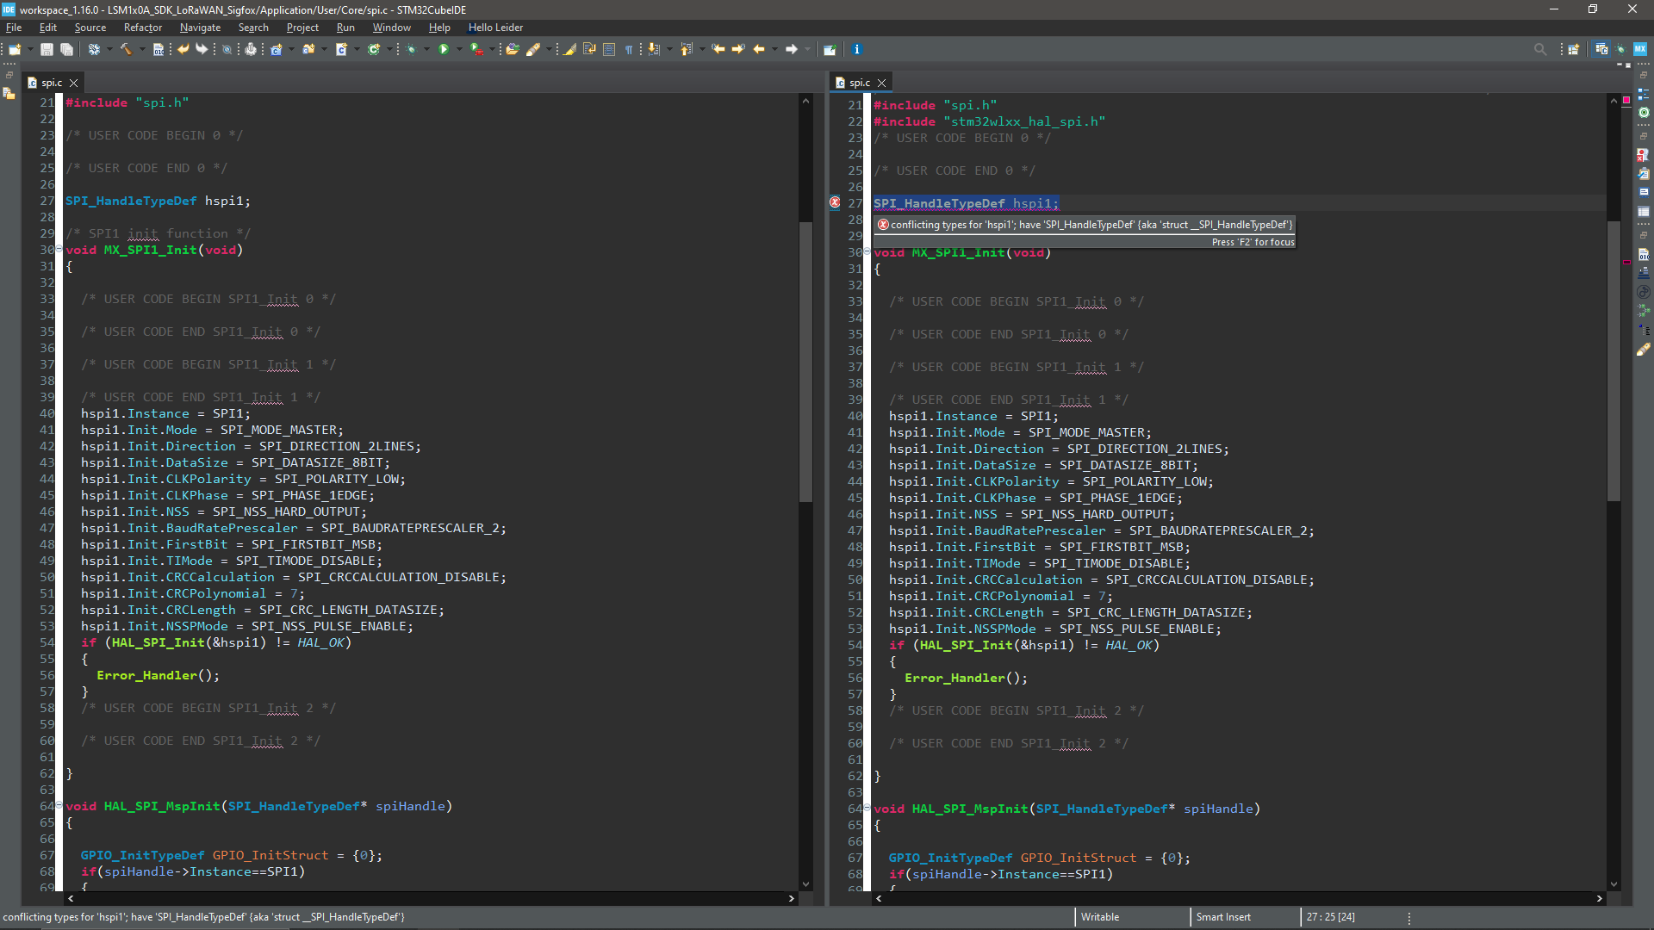The image size is (1654, 930).
Task: Click the Open Perspective icon
Action: coord(1573,50)
